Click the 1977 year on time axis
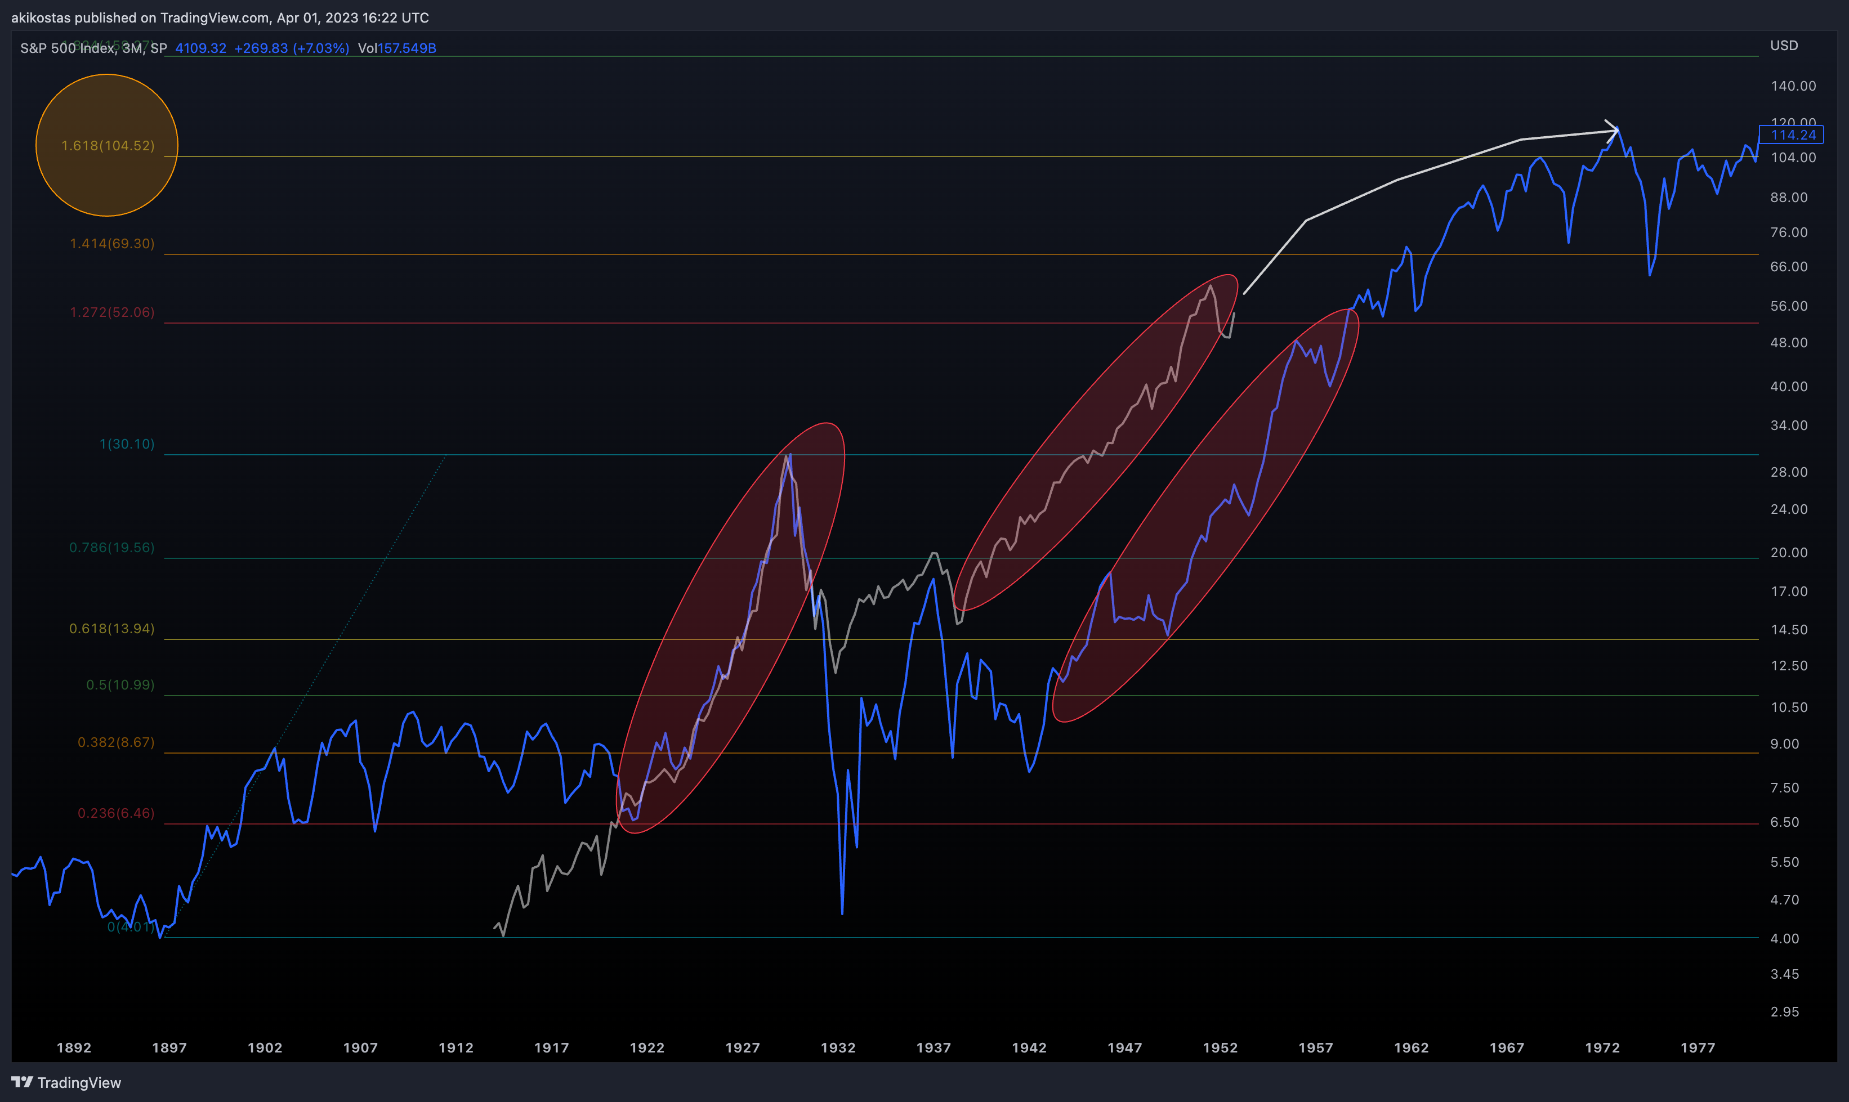The height and width of the screenshot is (1102, 1849). 1698,1048
